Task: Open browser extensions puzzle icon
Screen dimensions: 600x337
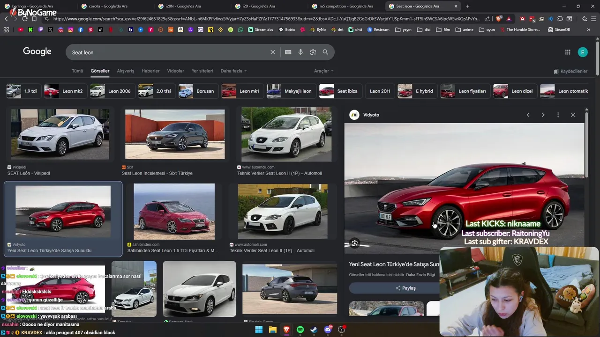Action: [560, 19]
